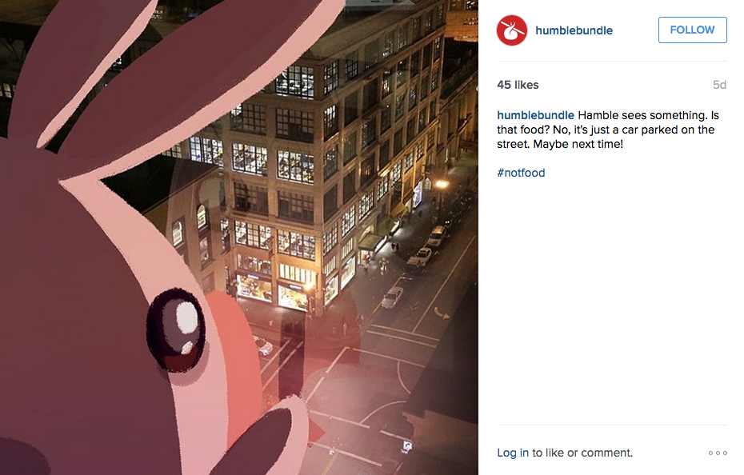Viewport: 744px width, 475px height.
Task: Click humblebundle username in the caption
Action: tap(535, 115)
